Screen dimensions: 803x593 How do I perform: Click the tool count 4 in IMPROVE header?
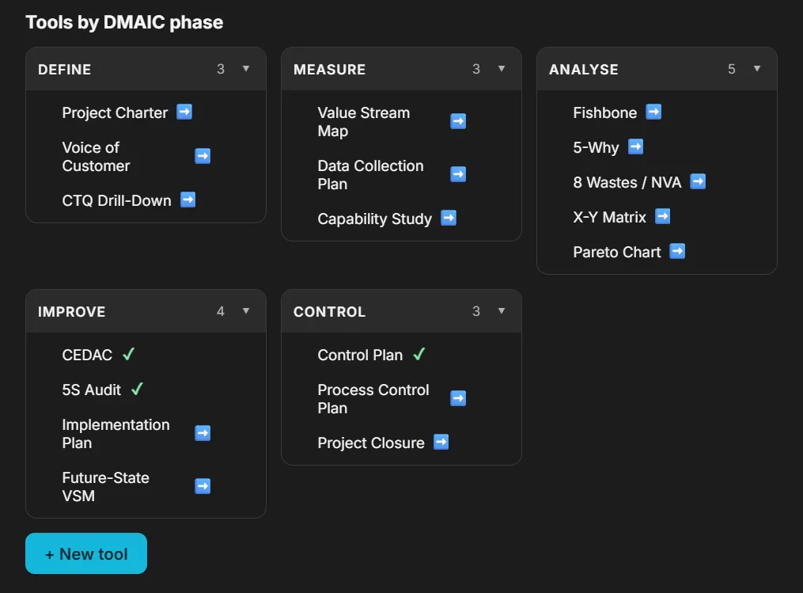tap(220, 311)
